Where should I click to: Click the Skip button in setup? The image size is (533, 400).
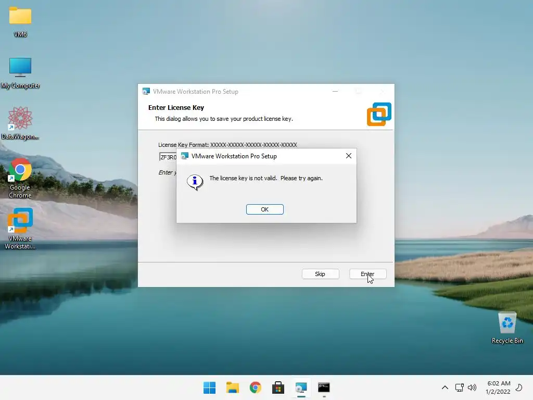coord(320,274)
